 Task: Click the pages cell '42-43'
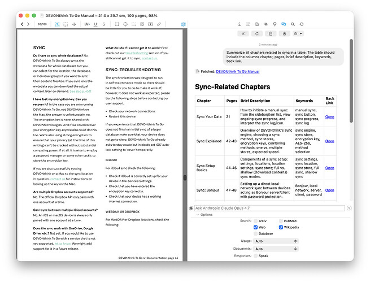tap(231, 141)
